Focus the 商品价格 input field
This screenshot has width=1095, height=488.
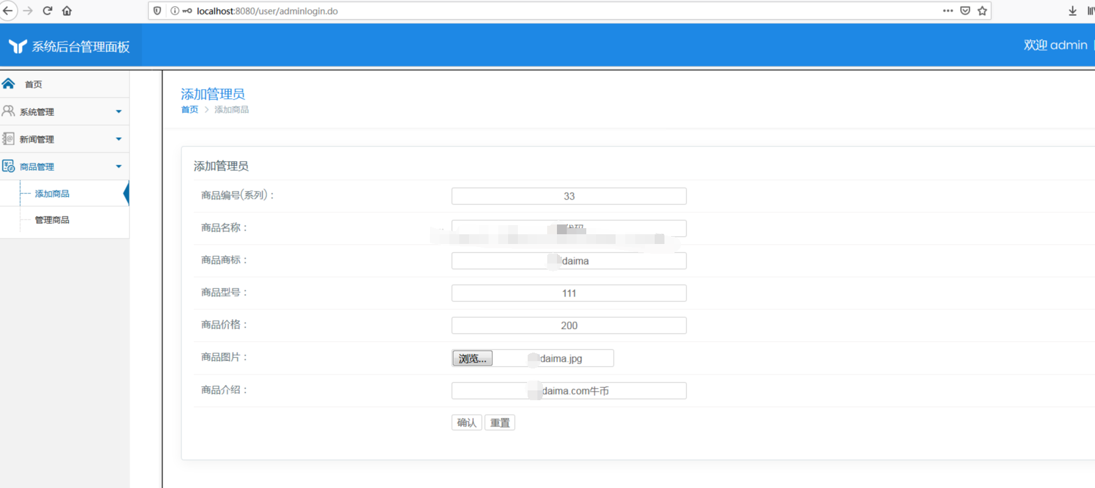pos(569,325)
